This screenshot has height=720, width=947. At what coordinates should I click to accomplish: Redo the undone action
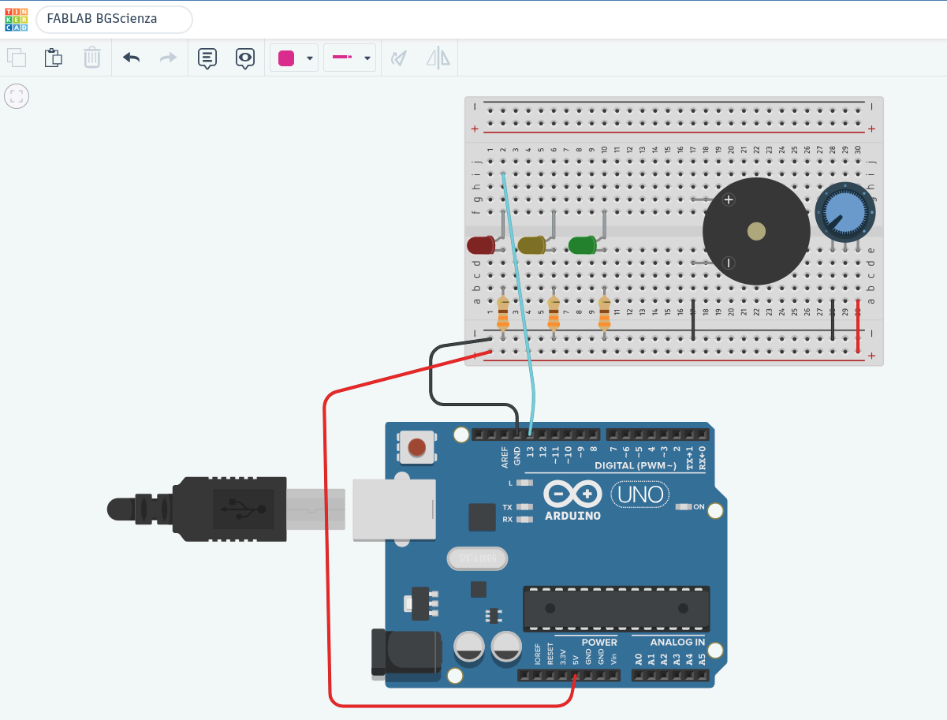169,58
